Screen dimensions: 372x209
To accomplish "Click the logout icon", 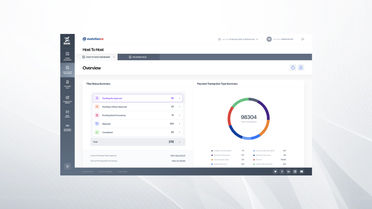I will (x=303, y=39).
